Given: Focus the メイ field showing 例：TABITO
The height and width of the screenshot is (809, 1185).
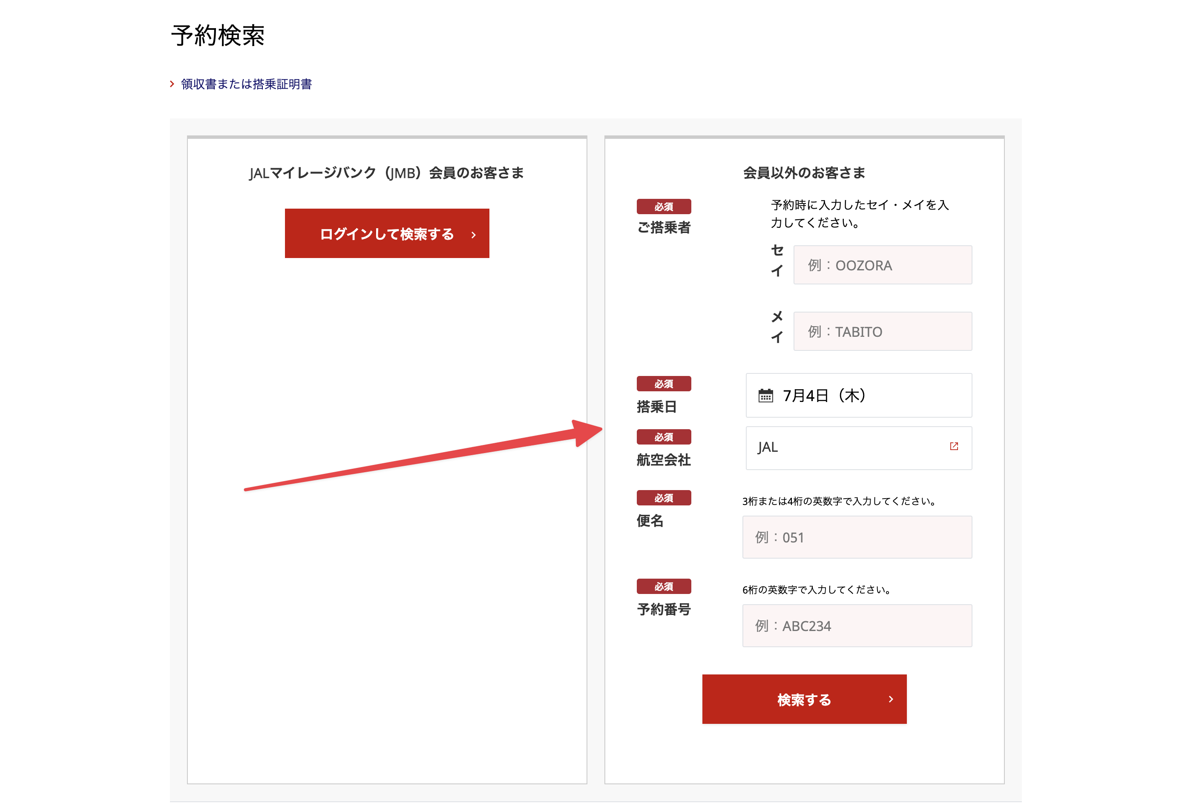Looking at the screenshot, I should pyautogui.click(x=882, y=331).
